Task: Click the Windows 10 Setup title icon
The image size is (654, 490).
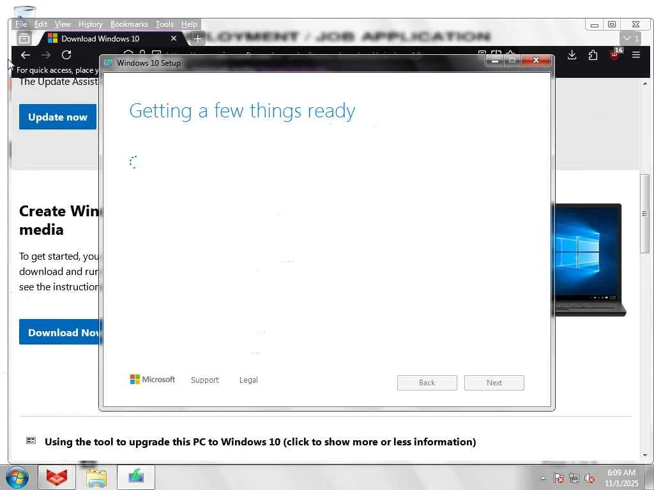Action: pos(109,63)
